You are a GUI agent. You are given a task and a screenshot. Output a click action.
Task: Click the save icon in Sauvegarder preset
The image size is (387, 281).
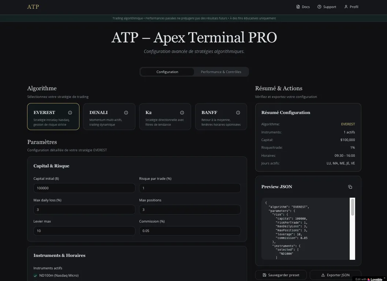pyautogui.click(x=264, y=275)
